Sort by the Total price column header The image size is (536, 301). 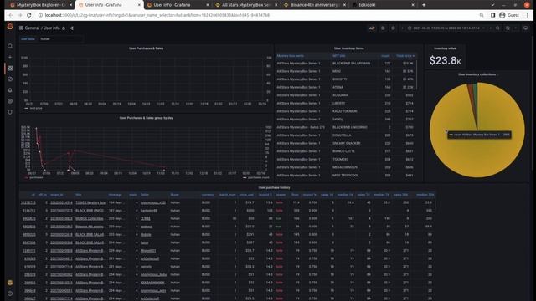(x=405, y=56)
